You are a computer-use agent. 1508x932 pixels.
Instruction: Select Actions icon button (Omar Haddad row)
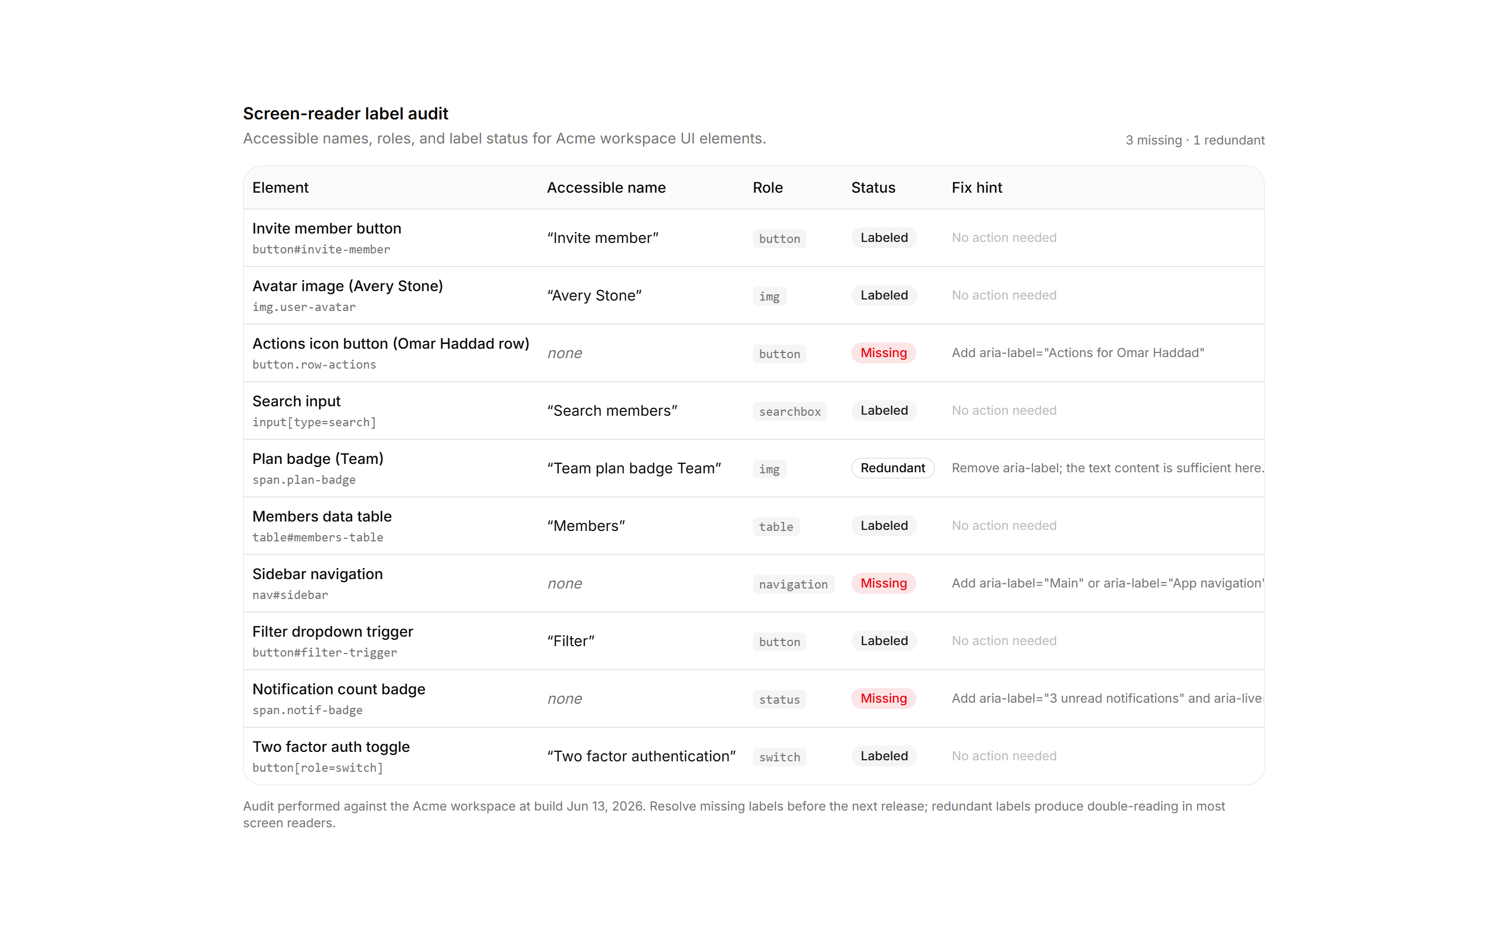[391, 343]
